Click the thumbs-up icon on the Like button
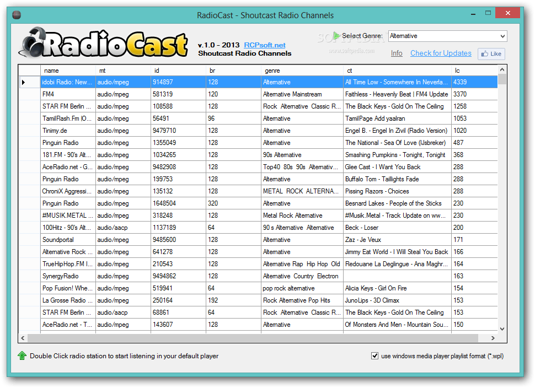Viewport: 535px width, 388px height. (485, 53)
